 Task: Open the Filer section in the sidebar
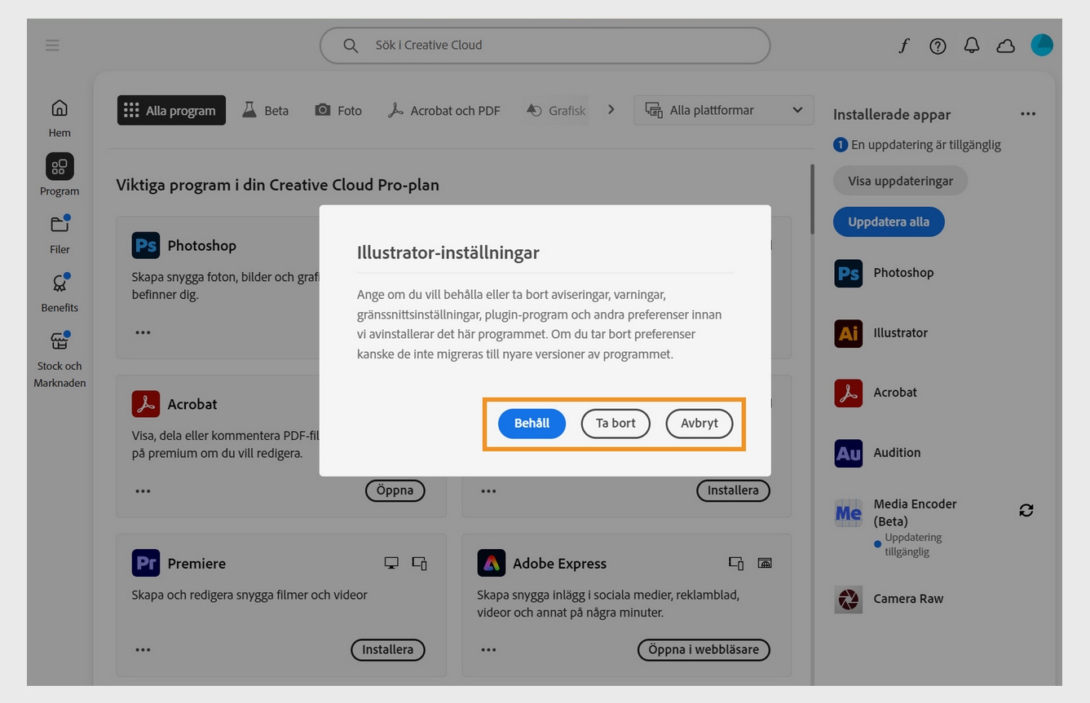[x=59, y=235]
